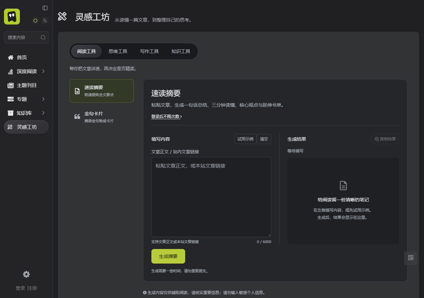Click '帮你把文章讲透，再决定是否精读。' text
This screenshot has width=424, height=298.
pos(103,69)
